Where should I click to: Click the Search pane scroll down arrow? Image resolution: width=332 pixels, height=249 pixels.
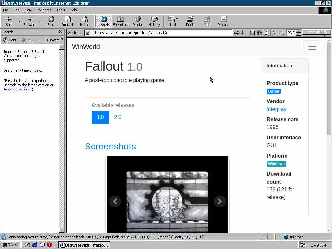pos(61,230)
